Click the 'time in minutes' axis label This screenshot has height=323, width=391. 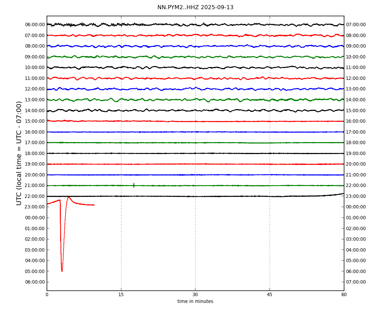click(x=195, y=301)
